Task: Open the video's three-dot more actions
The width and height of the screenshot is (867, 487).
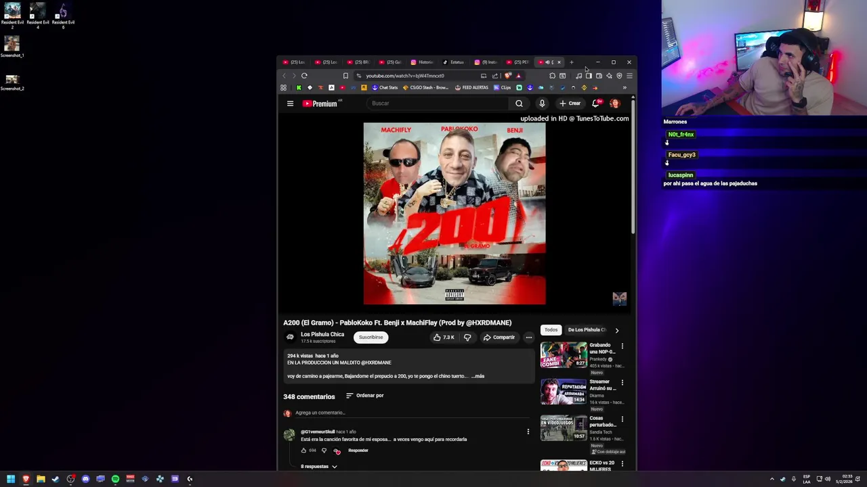Action: (x=529, y=337)
